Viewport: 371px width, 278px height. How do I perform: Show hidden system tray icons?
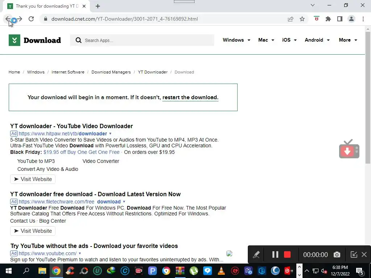tap(307, 271)
